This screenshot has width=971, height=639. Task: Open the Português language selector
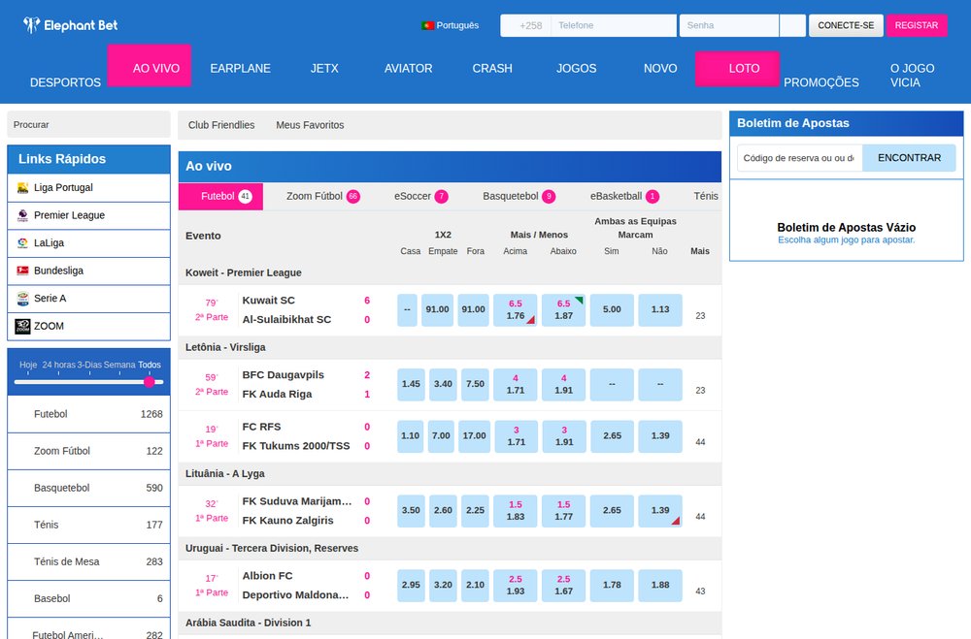(451, 25)
